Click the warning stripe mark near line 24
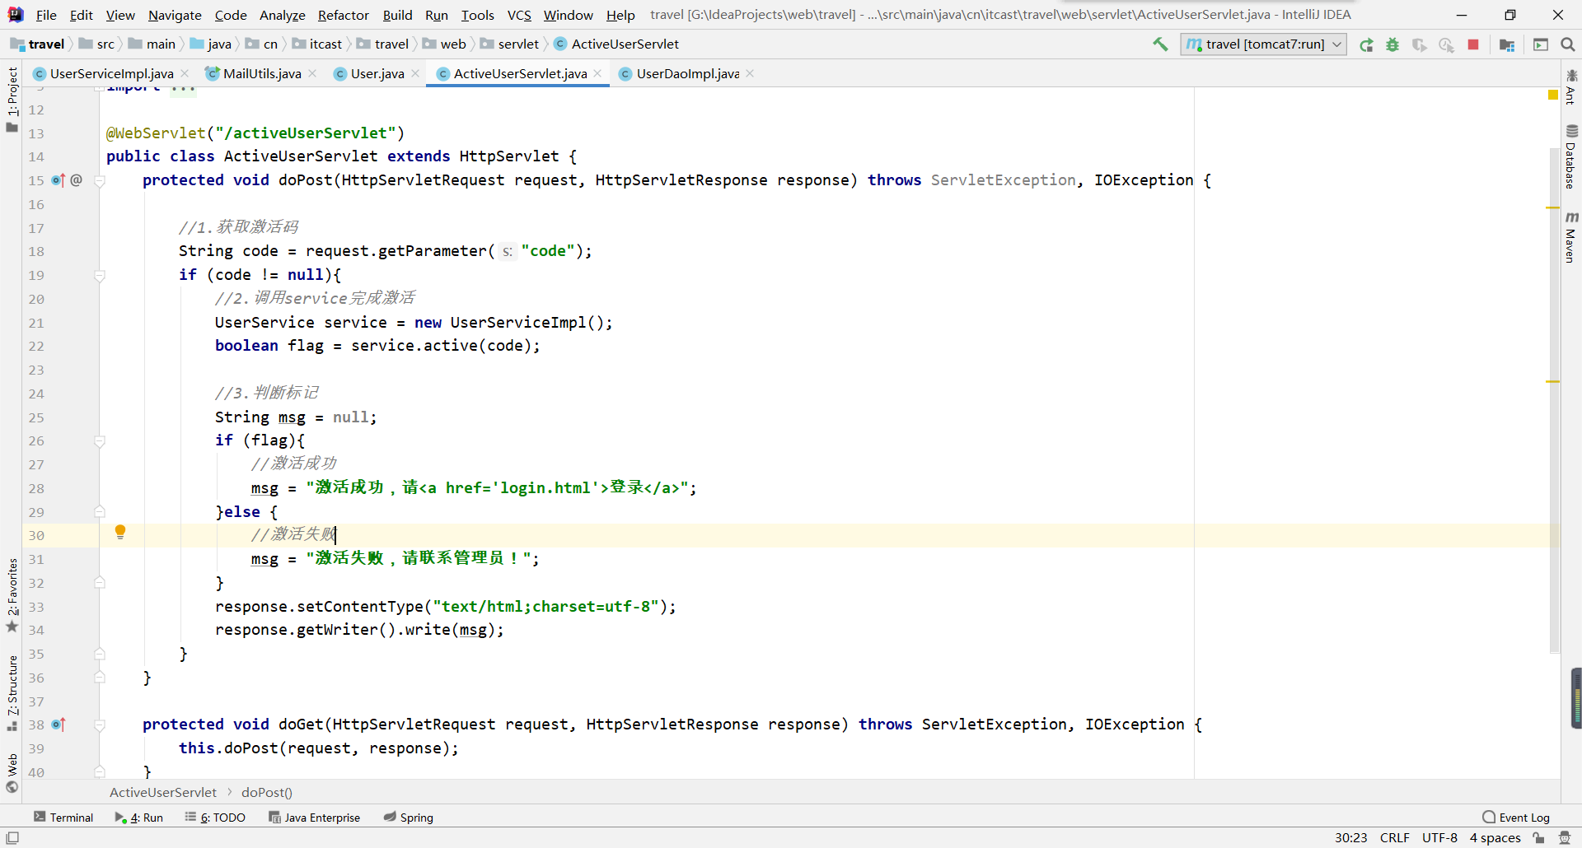The width and height of the screenshot is (1582, 848). tap(1553, 382)
